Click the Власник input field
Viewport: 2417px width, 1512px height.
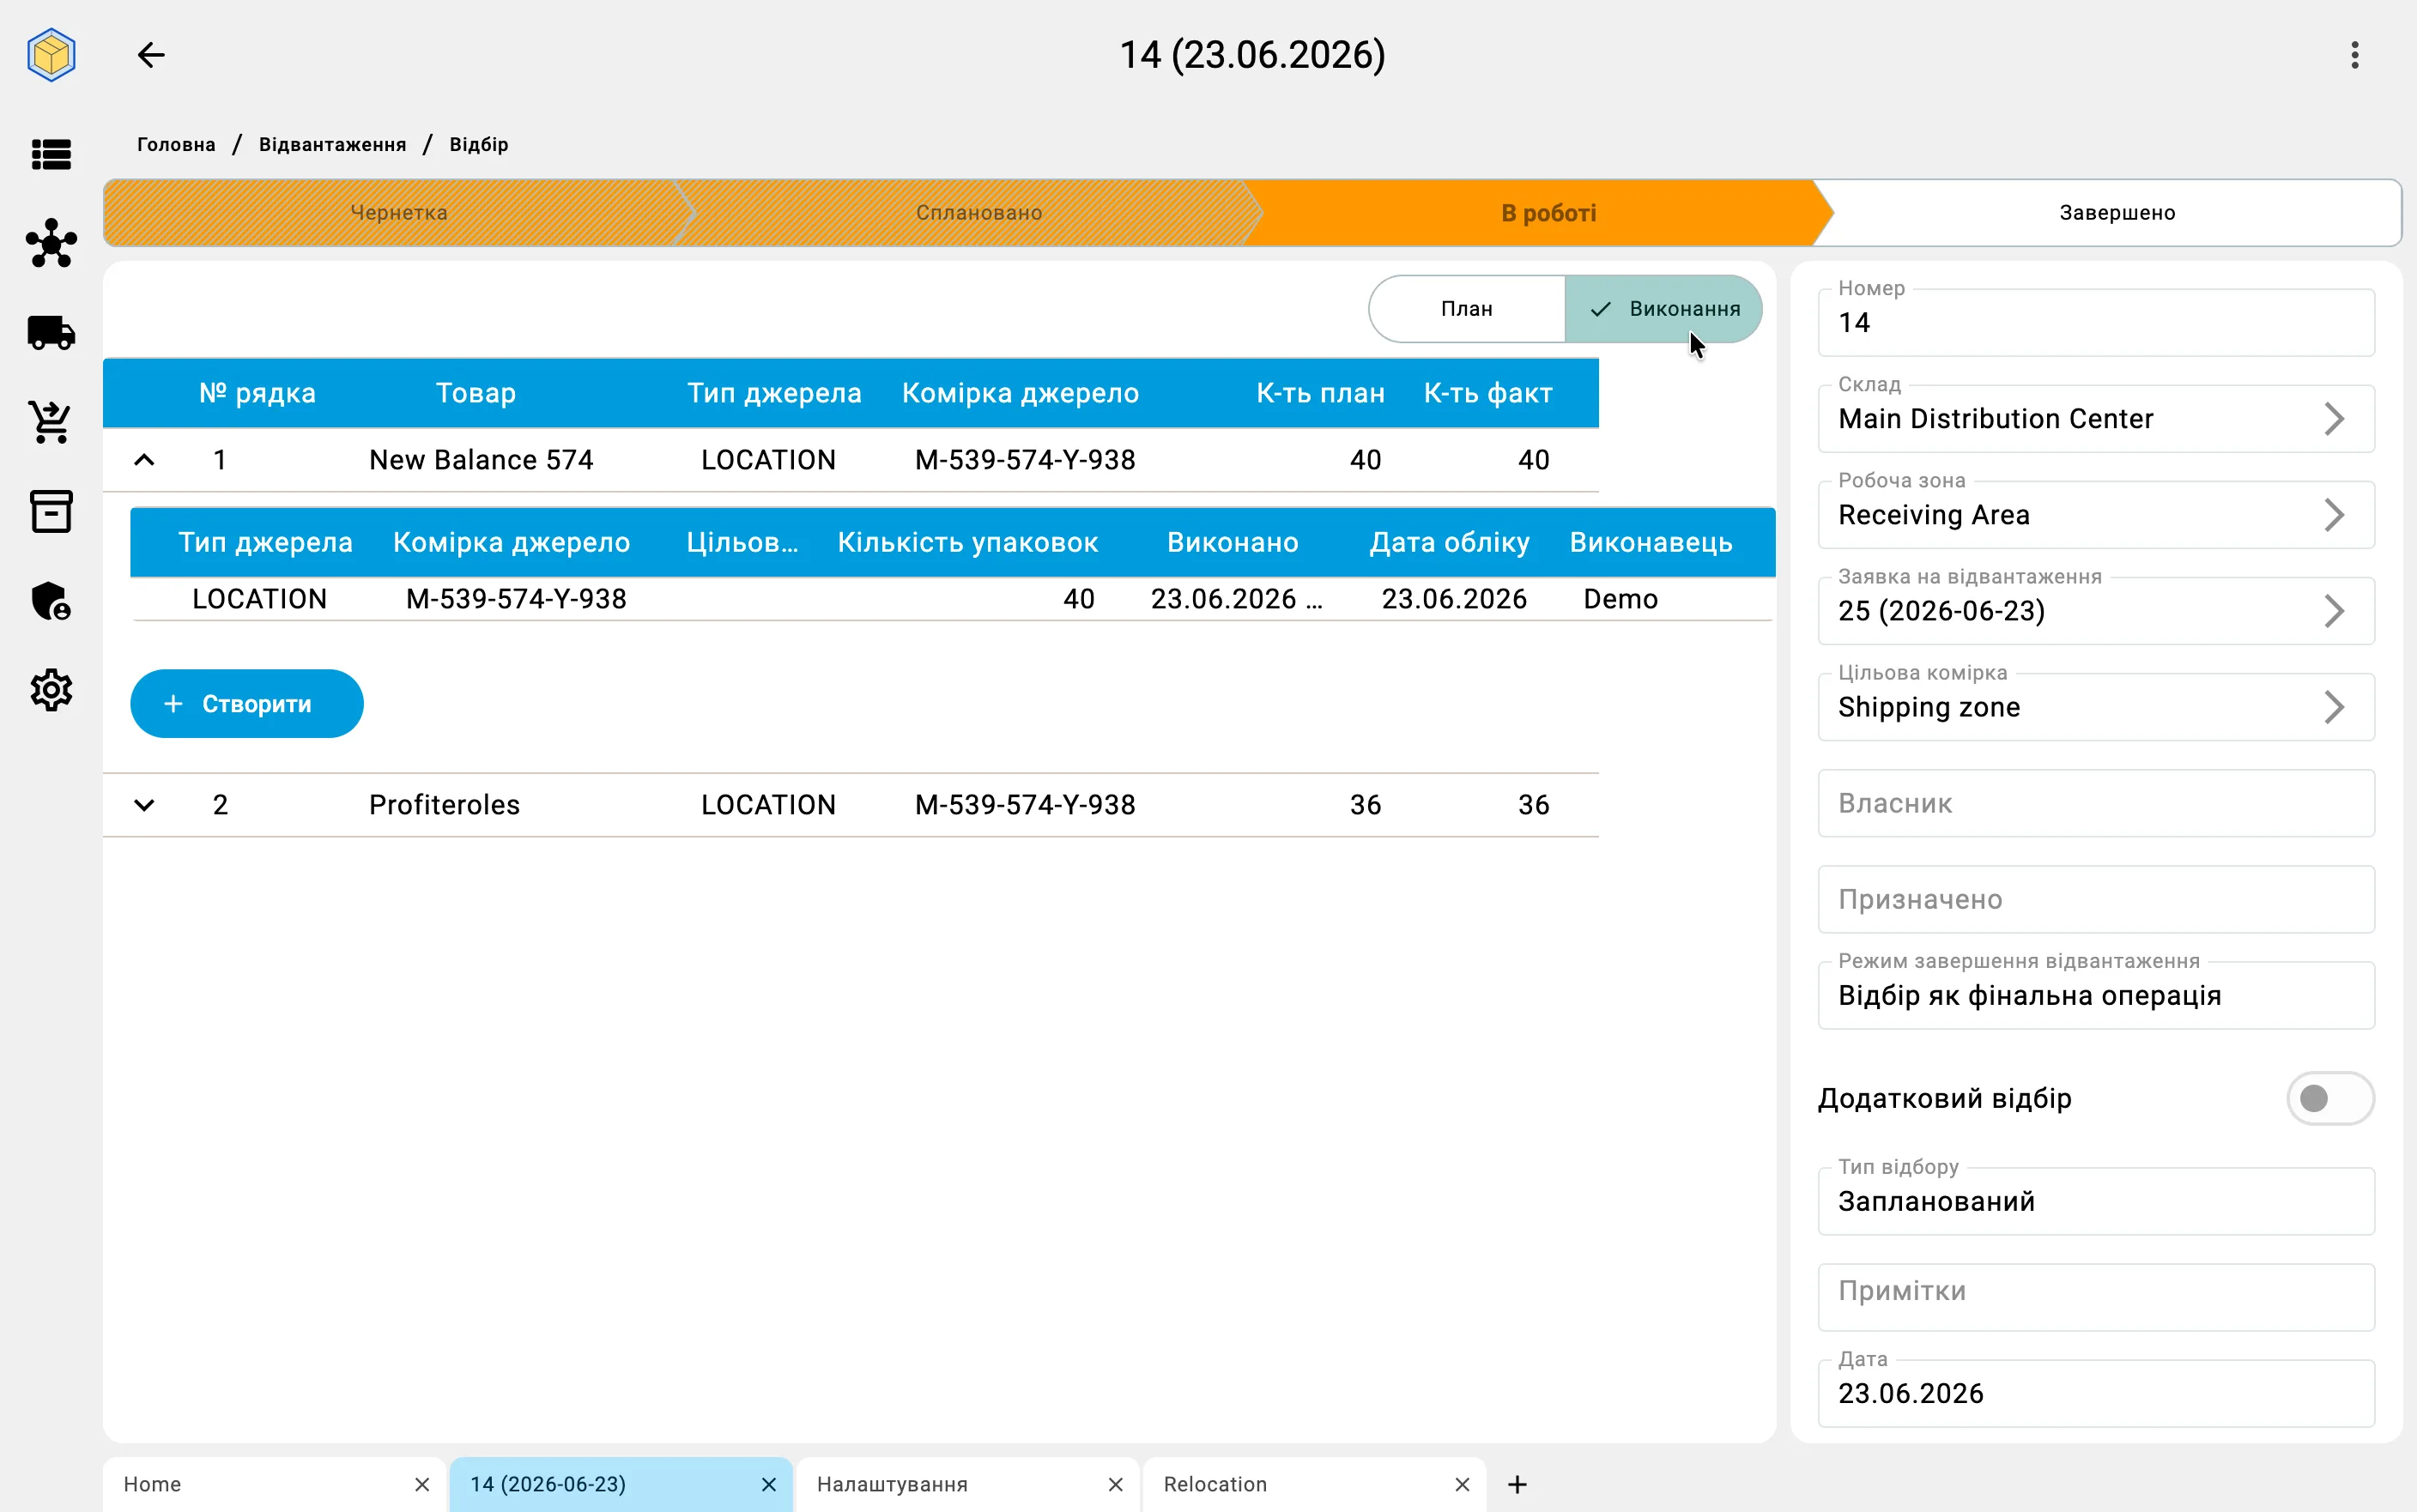coord(2096,803)
